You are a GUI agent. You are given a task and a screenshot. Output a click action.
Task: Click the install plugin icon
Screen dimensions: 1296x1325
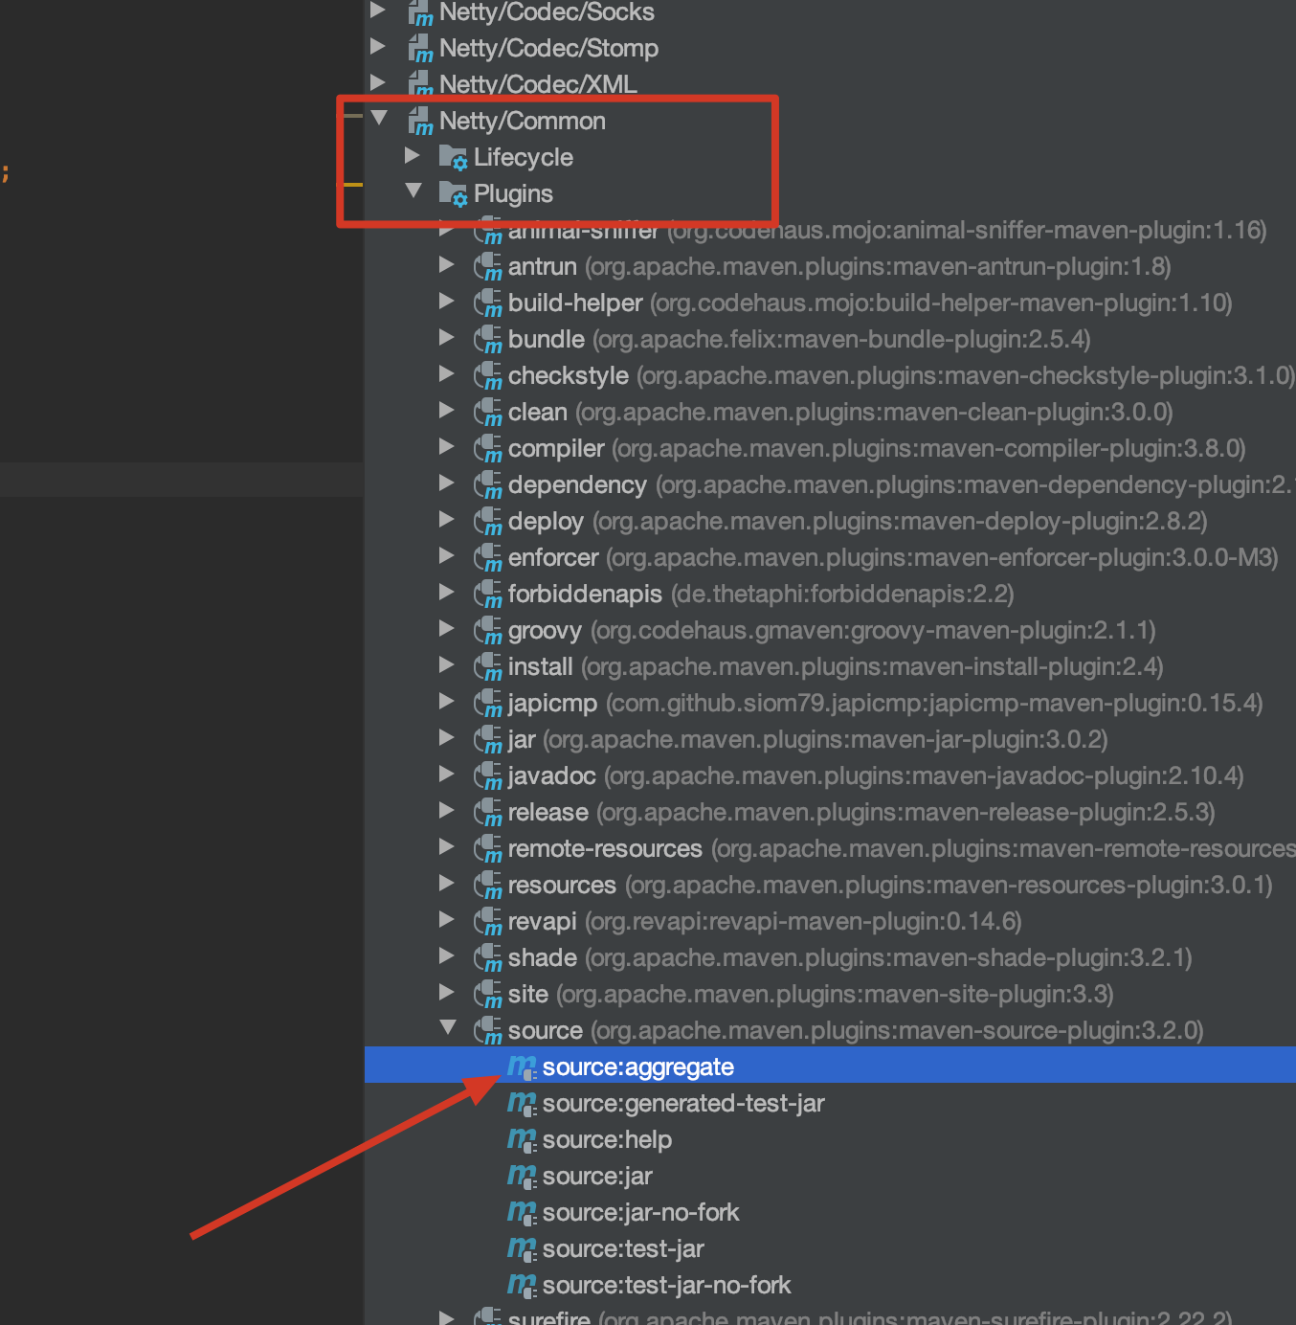pyautogui.click(x=488, y=666)
